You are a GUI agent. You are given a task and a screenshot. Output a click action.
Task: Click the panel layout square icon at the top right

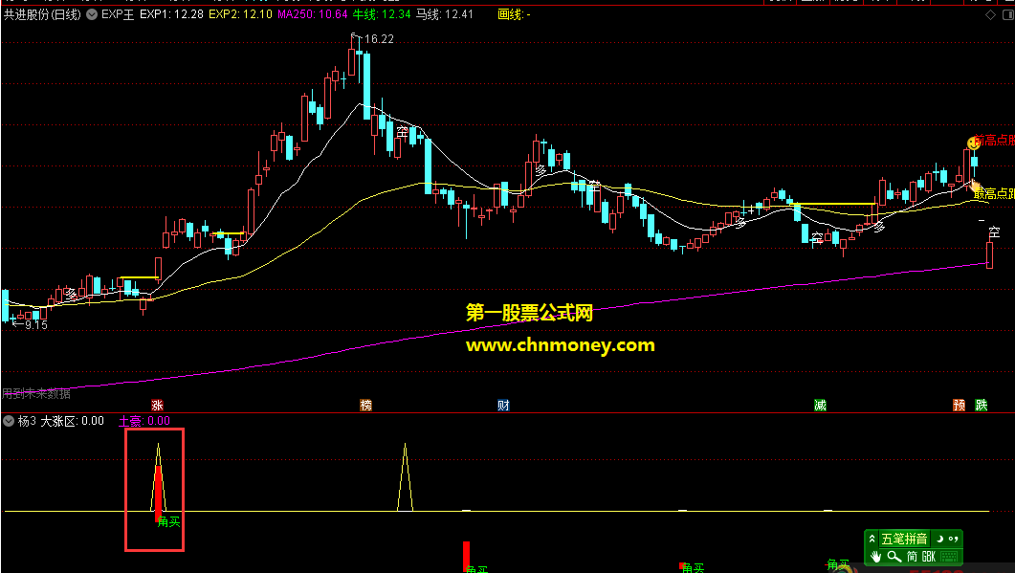tap(1008, 15)
